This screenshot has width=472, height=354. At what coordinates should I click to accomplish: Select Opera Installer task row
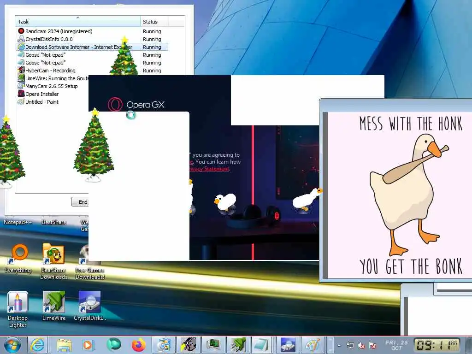point(53,94)
